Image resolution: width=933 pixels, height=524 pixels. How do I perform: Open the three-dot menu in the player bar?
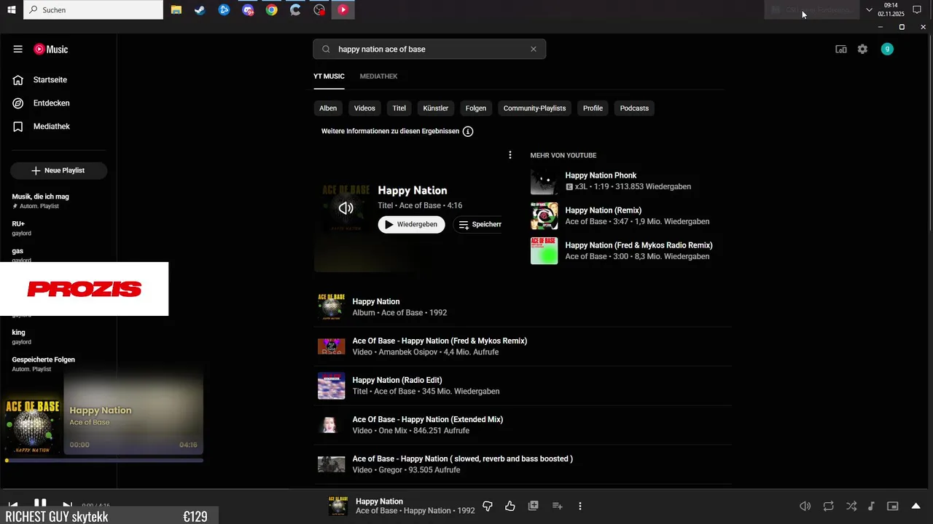coord(580,506)
